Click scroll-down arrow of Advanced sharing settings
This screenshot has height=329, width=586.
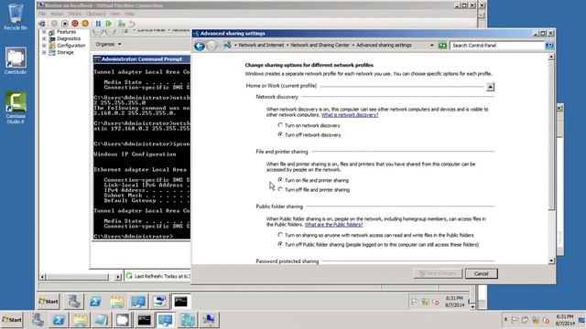[x=551, y=260]
